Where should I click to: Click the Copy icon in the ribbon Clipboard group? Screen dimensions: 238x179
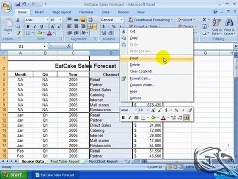(x=18, y=26)
